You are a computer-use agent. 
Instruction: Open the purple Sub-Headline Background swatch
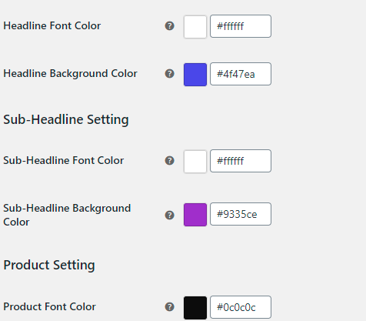(195, 215)
